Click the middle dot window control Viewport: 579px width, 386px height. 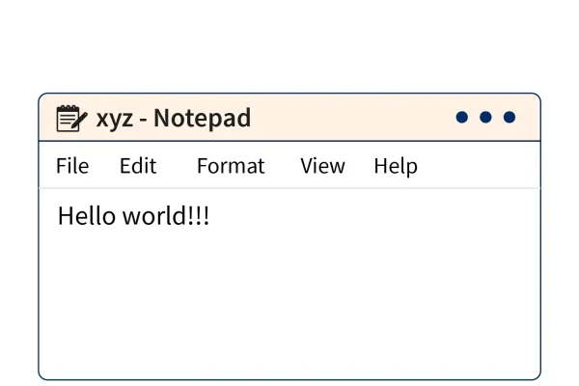pos(485,118)
